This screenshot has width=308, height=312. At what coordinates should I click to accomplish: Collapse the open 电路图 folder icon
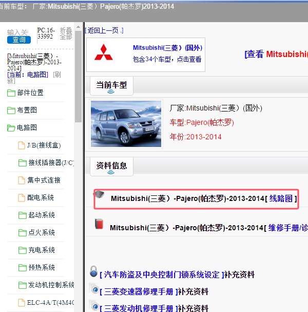click(x=11, y=128)
